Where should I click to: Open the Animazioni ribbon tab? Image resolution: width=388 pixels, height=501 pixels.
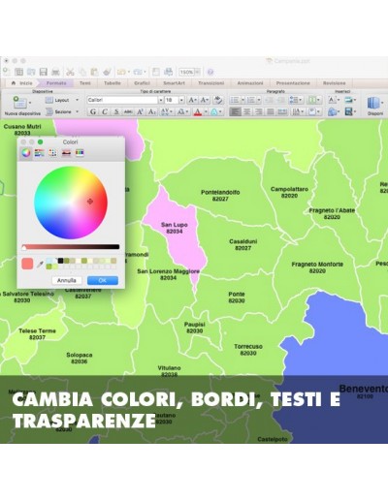250,83
